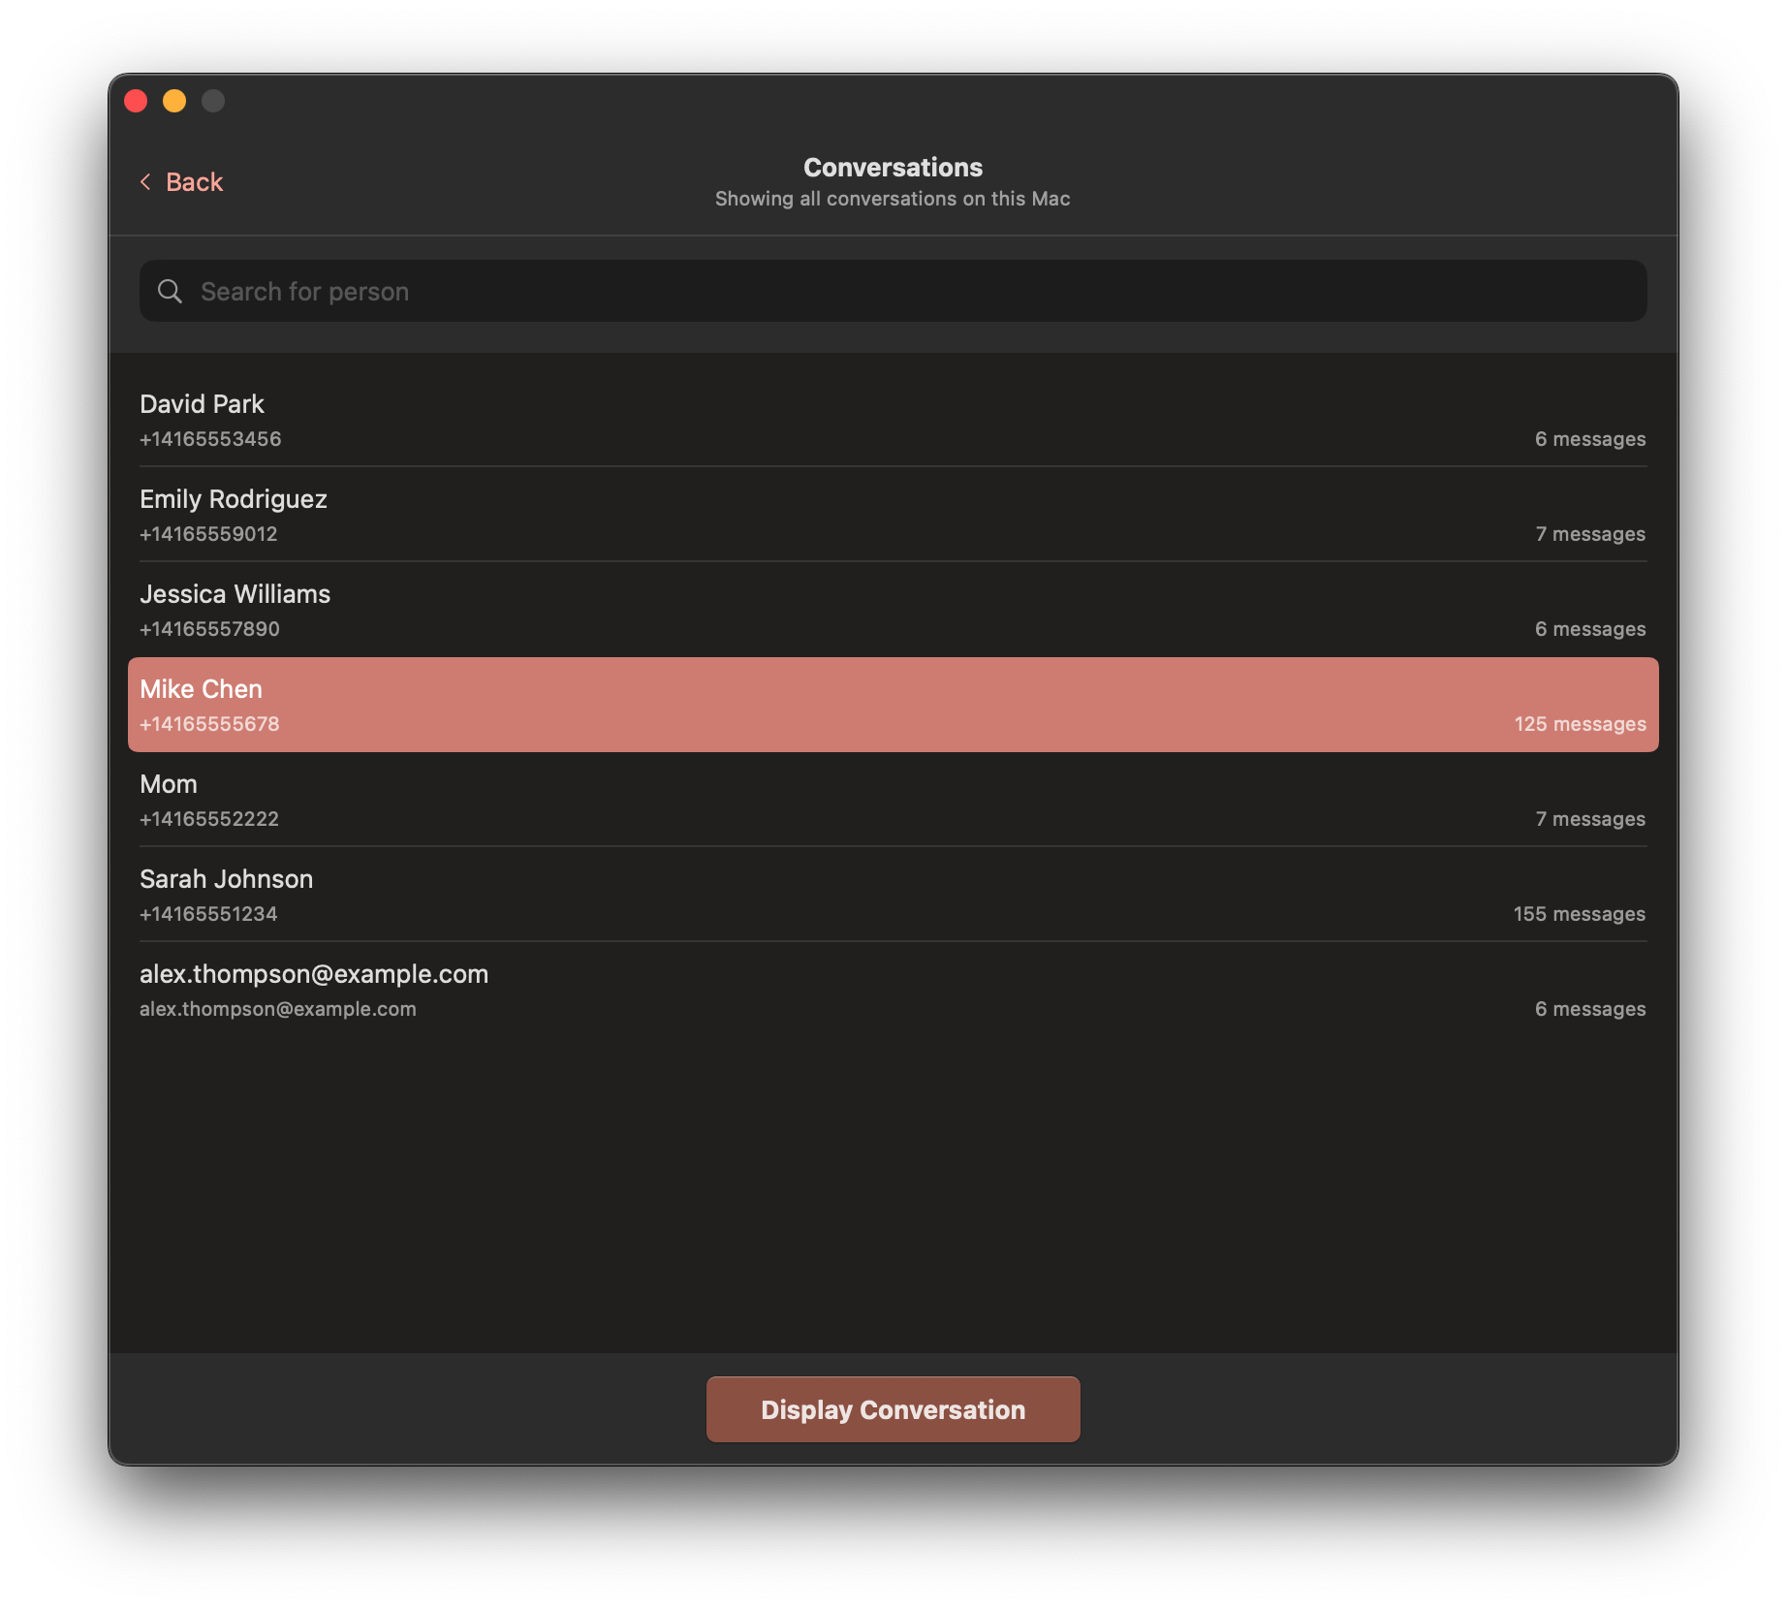1787x1609 pixels.
Task: Click the 155 messages count for Sarah
Action: pyautogui.click(x=1578, y=913)
